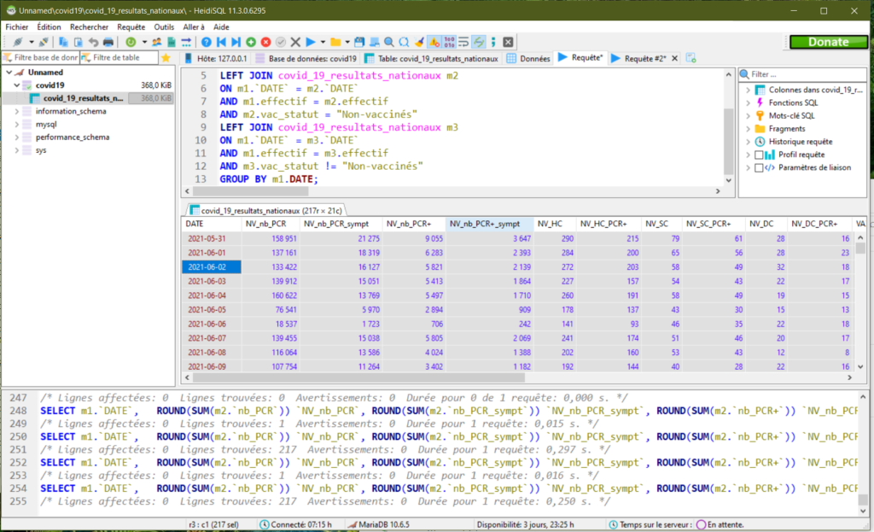This screenshot has height=532, width=874.
Task: Click the load SQL file folder icon
Action: (335, 42)
